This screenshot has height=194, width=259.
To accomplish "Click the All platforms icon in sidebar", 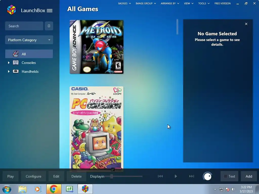I will coord(16,54).
